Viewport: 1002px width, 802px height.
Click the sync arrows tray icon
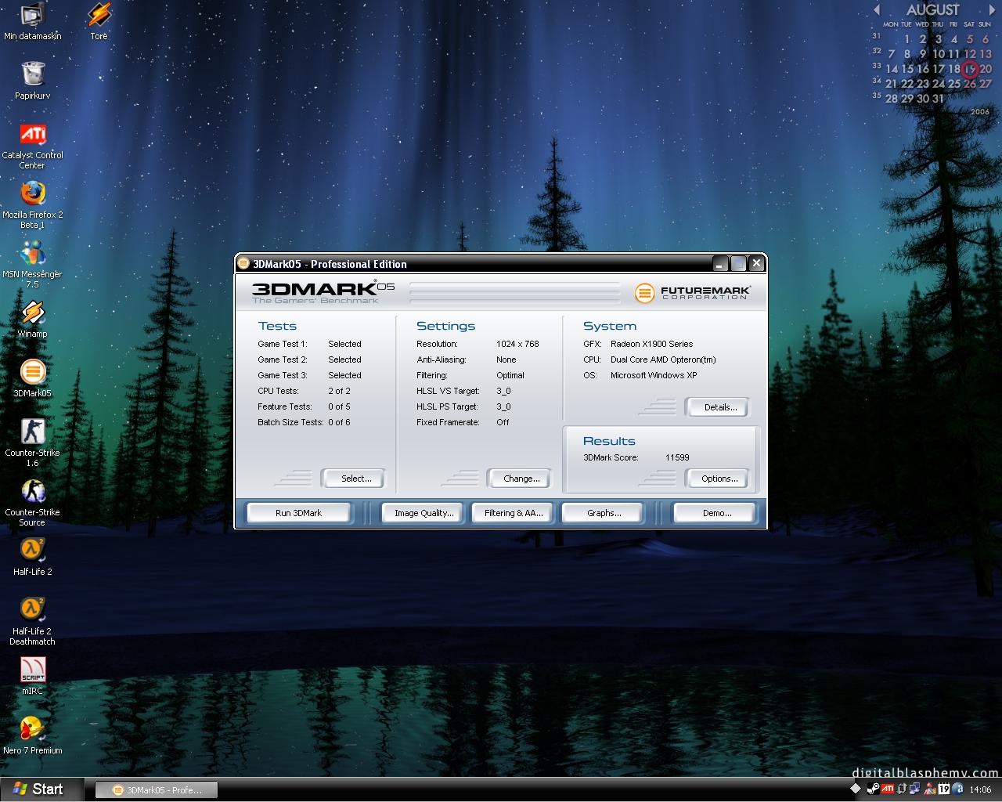(x=902, y=789)
